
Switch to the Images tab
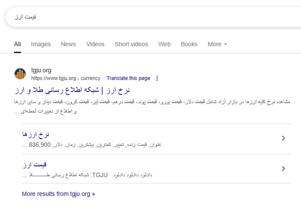point(41,44)
